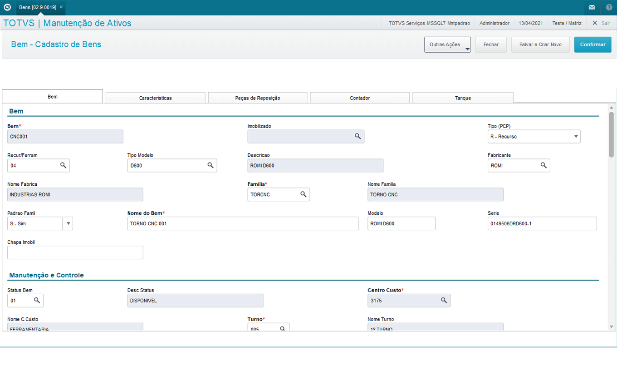Click Status Bem search magnifier
Screen dimensions: 617x386
37,300
